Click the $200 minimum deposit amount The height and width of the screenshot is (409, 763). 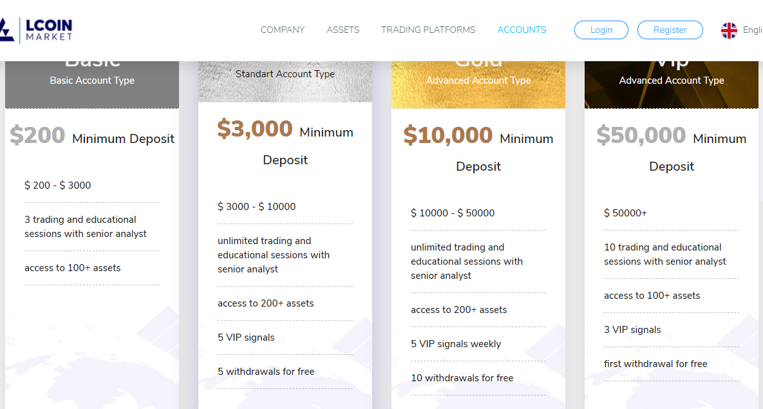click(x=37, y=135)
